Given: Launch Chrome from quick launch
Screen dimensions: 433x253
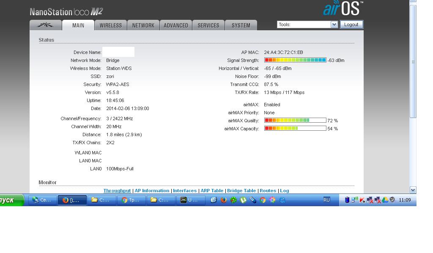Looking at the screenshot, I should point(263,200).
